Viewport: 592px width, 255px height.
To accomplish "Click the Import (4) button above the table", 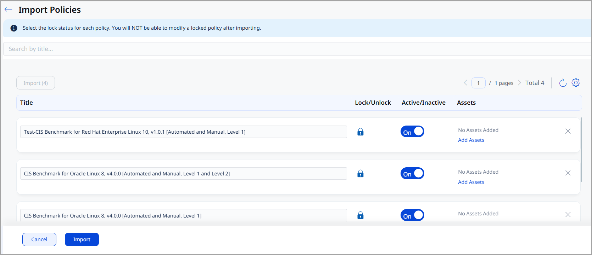I will (35, 83).
